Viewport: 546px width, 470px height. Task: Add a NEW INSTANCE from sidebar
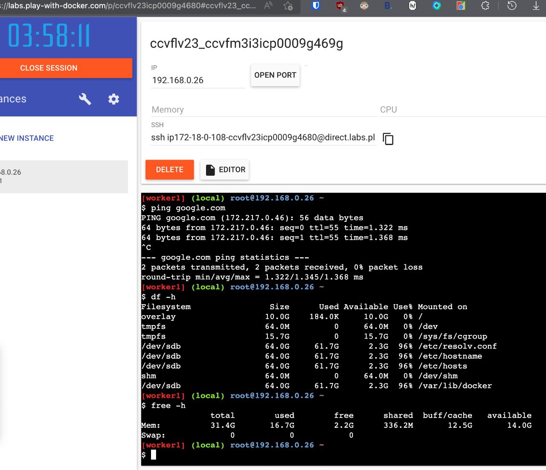click(27, 138)
